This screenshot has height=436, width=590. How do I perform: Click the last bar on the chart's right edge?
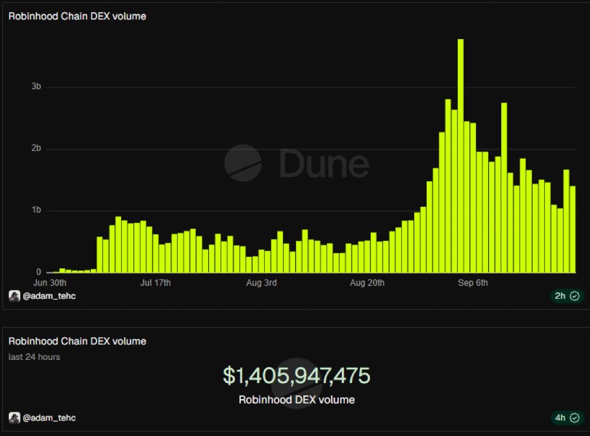coord(573,229)
